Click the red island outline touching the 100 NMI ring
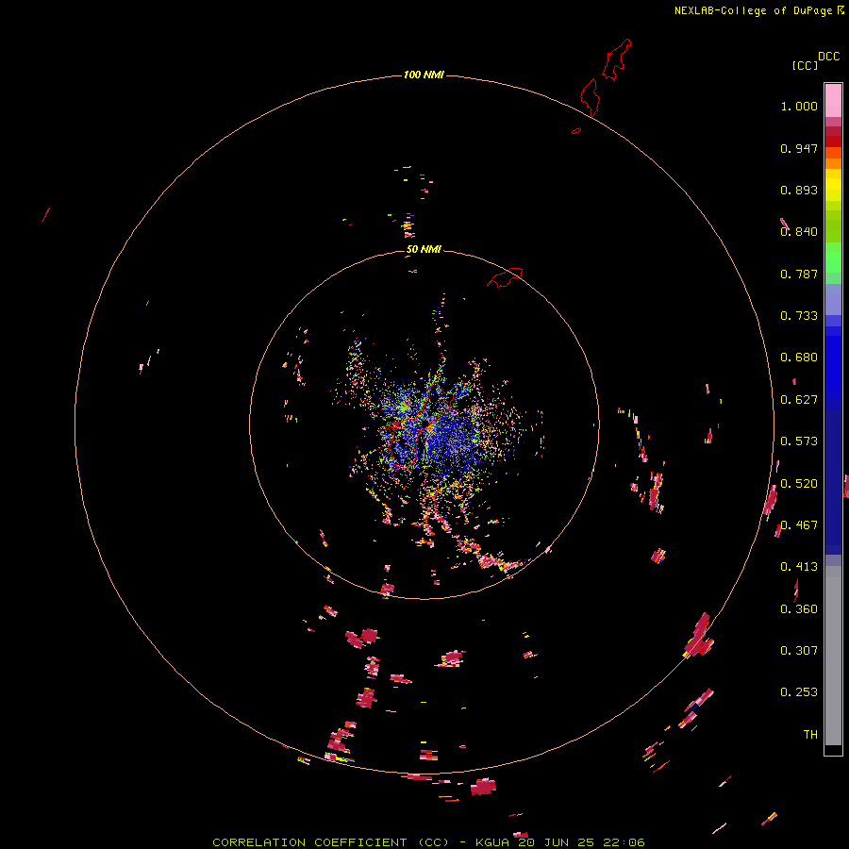Viewport: 849px width, 849px height. (x=590, y=97)
